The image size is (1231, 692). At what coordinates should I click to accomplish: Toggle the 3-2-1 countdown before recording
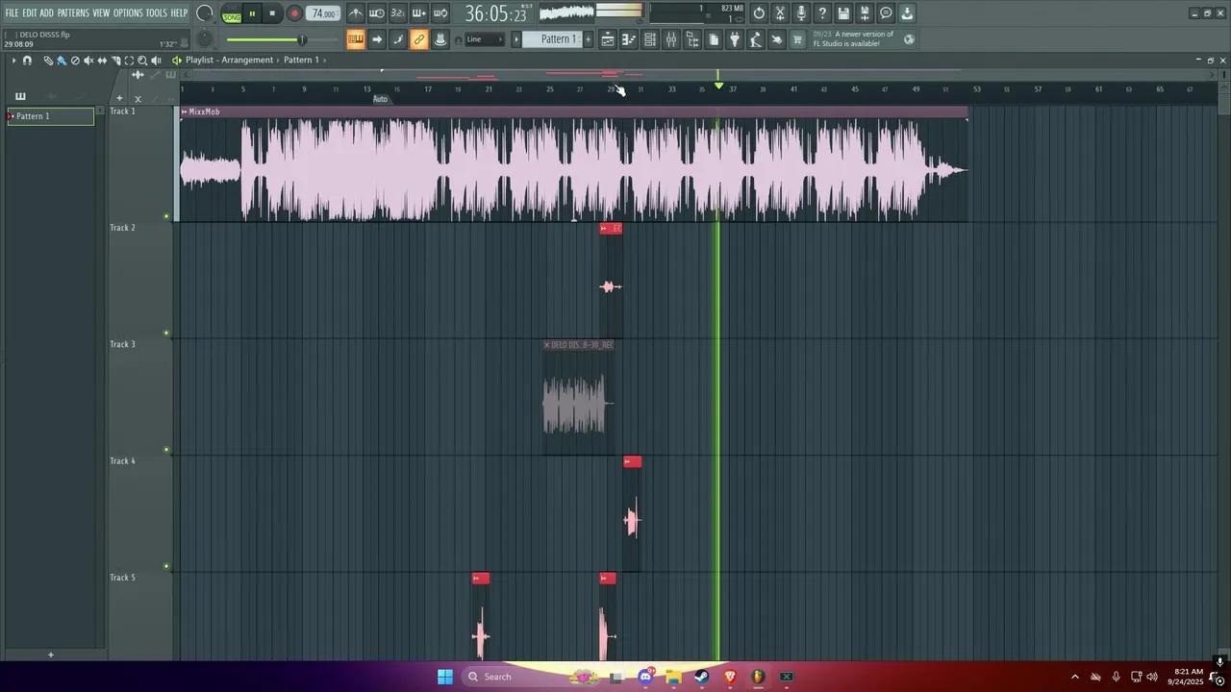point(398,13)
